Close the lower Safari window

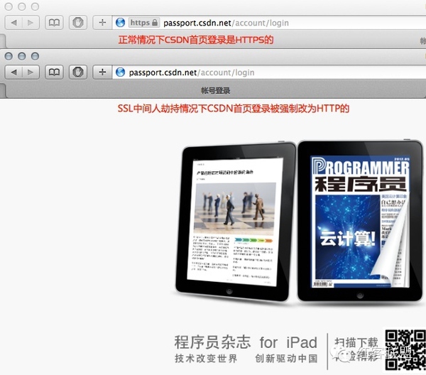tap(9, 56)
